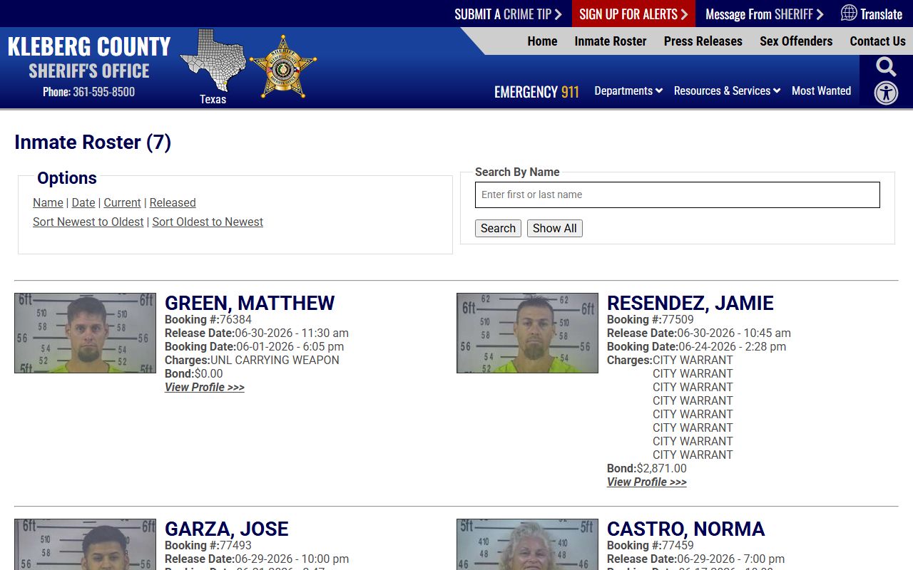Click Sign Up For Alerts
The width and height of the screenshot is (913, 570).
tap(633, 14)
